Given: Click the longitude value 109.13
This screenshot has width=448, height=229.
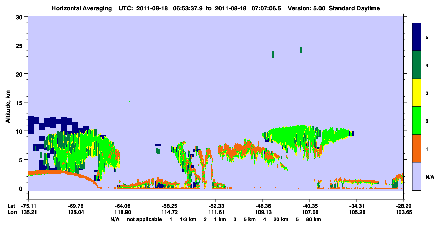Looking at the screenshot, I should [263, 212].
